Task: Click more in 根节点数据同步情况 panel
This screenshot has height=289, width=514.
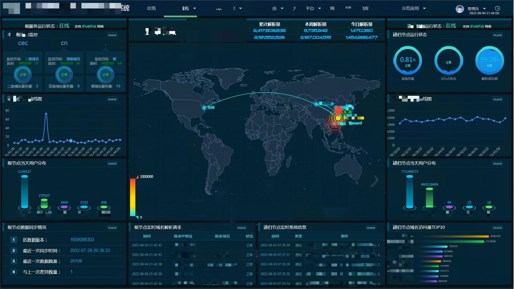Action: (112, 228)
